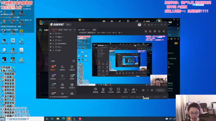Viewport: 216px width, 121px height.
Task: Open Windows search circle on taskbar
Action: [47, 119]
